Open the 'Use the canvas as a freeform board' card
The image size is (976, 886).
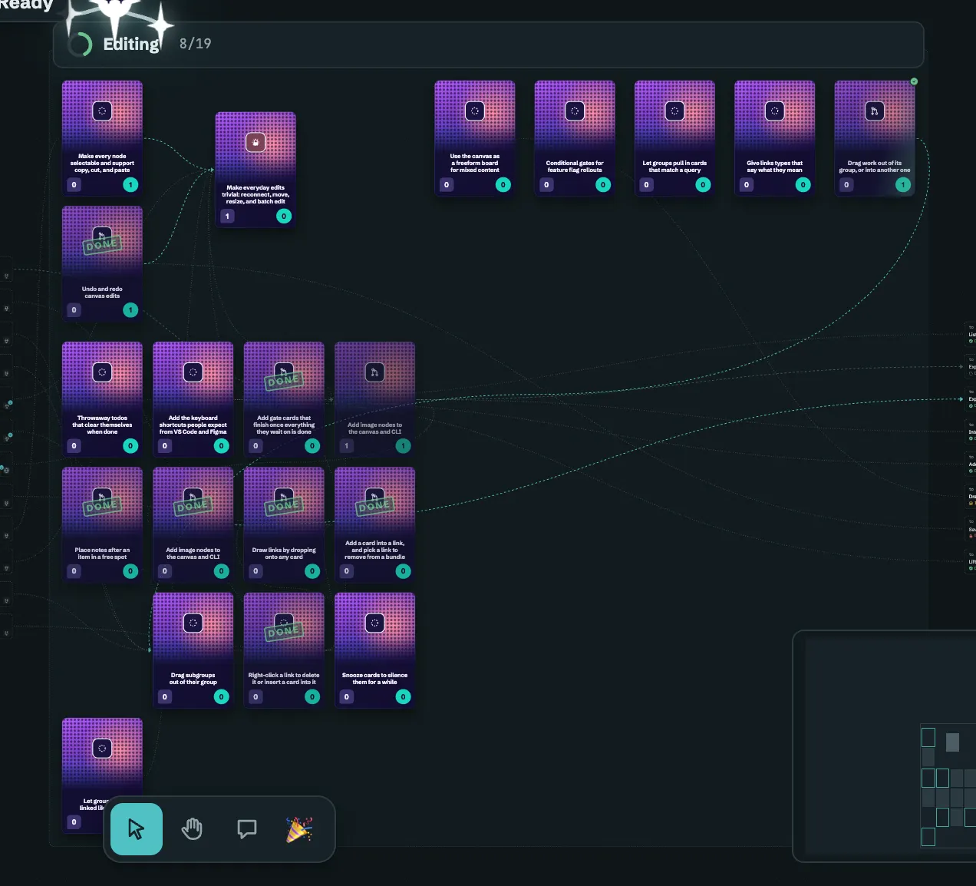point(475,138)
